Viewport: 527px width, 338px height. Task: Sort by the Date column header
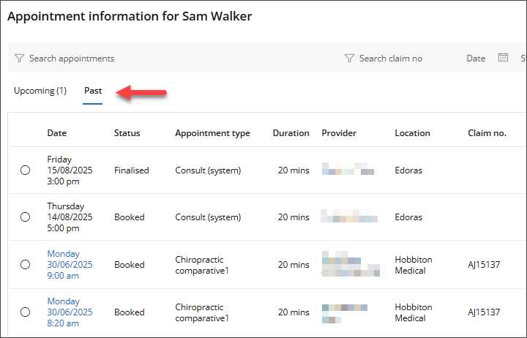[57, 133]
